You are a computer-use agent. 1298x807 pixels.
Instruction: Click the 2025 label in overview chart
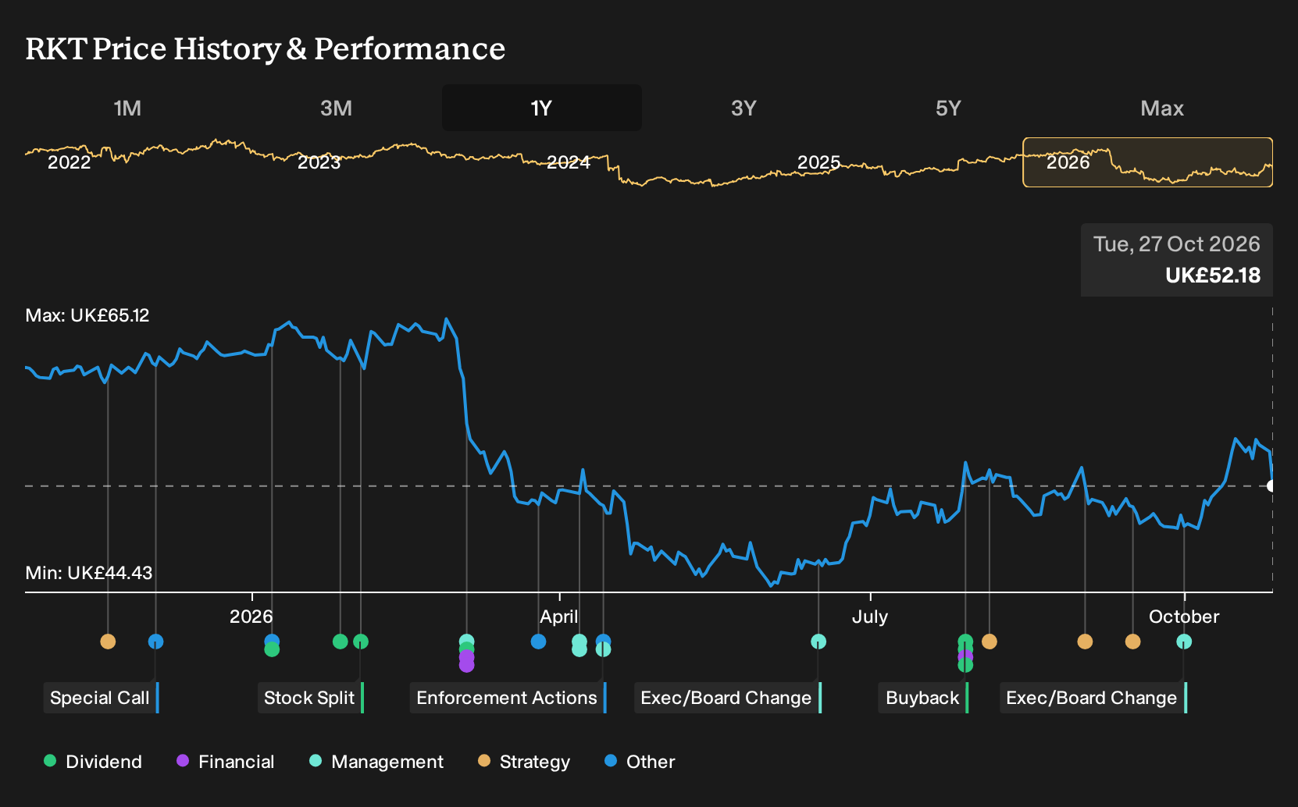818,162
